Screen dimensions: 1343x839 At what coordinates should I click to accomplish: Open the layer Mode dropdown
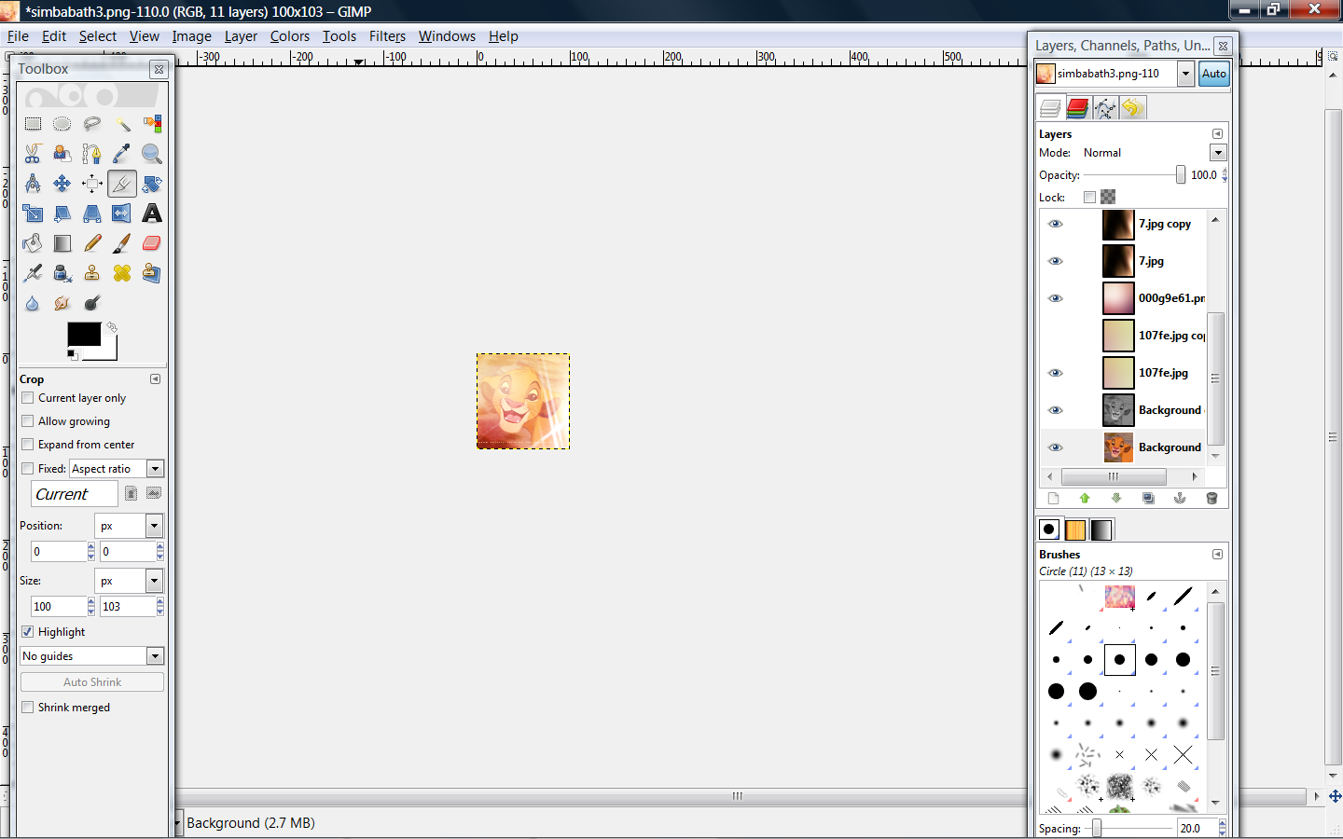click(1217, 153)
